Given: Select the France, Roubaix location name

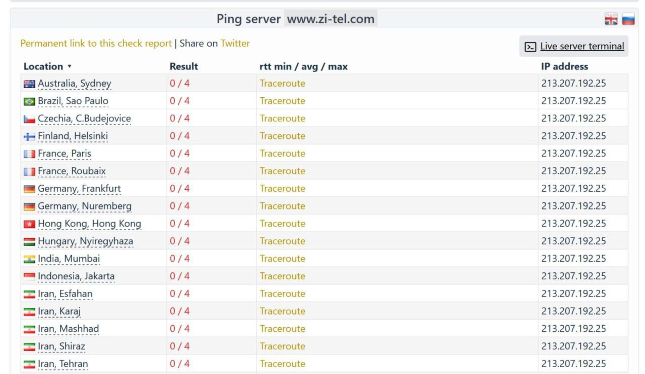Looking at the screenshot, I should [72, 171].
